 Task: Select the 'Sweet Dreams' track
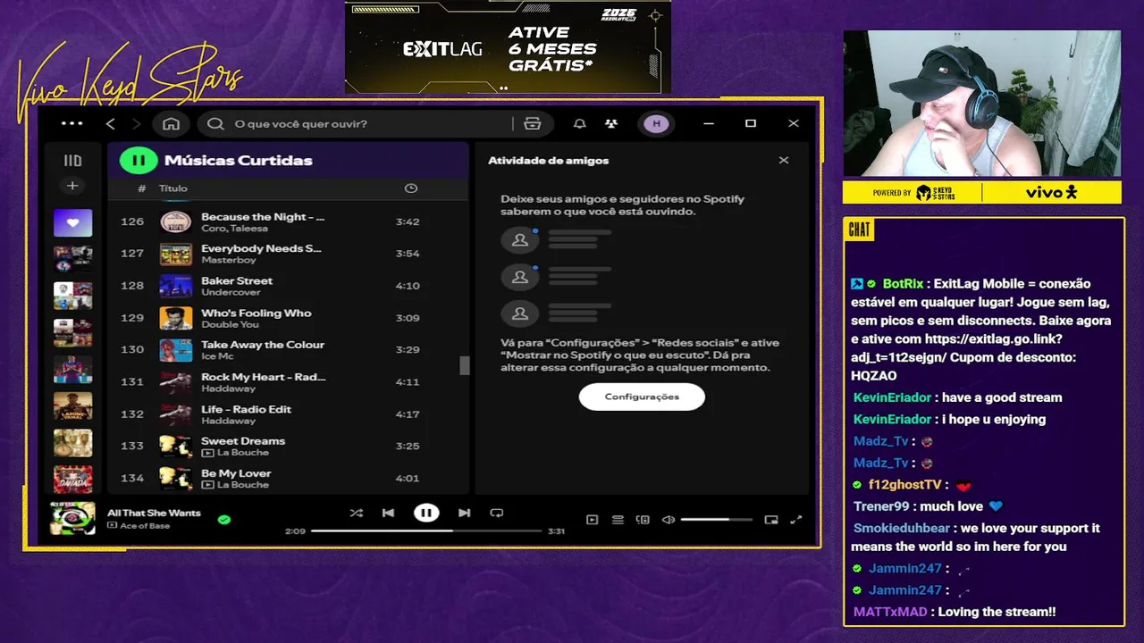click(288, 446)
